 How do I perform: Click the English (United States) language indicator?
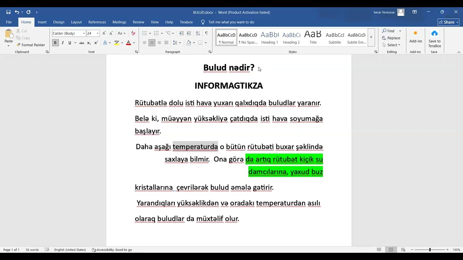coord(70,250)
